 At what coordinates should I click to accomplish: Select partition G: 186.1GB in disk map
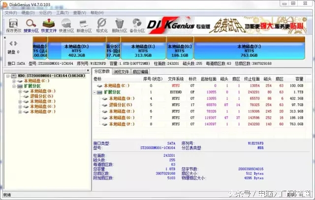click(180, 48)
